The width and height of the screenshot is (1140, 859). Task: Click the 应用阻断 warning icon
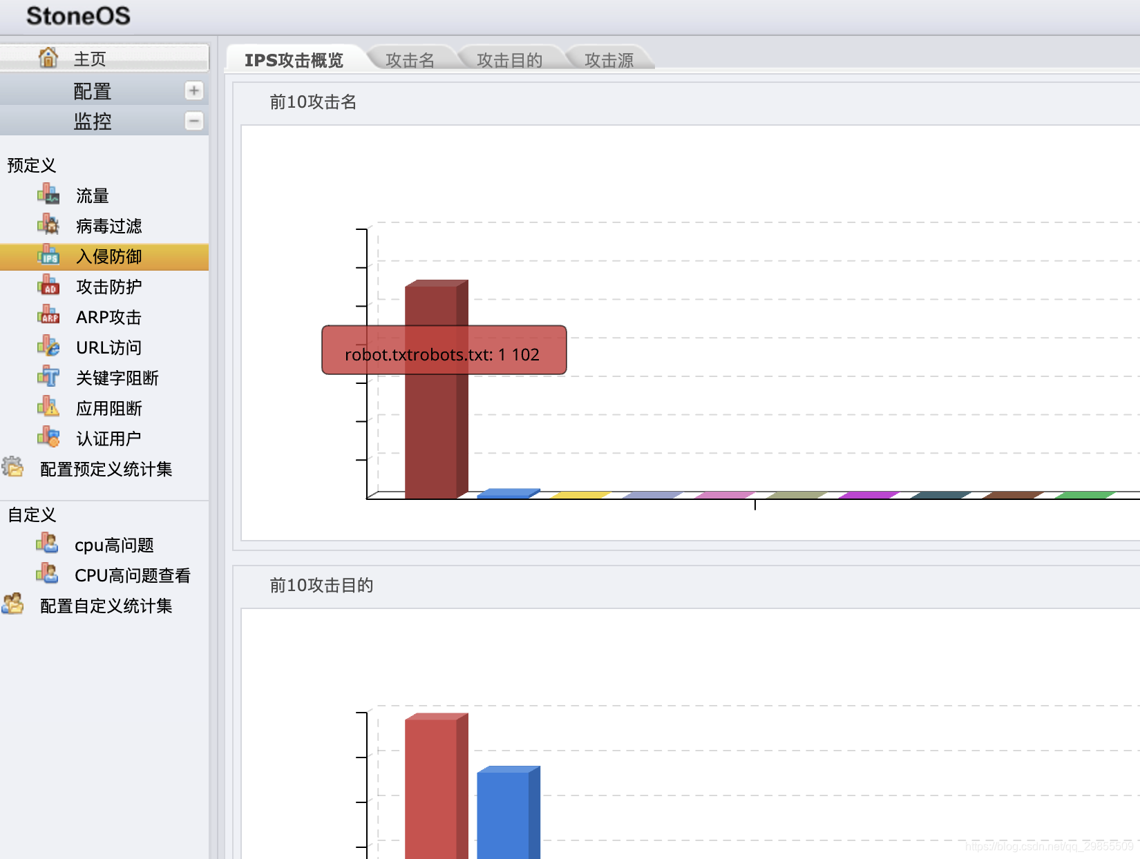click(48, 407)
